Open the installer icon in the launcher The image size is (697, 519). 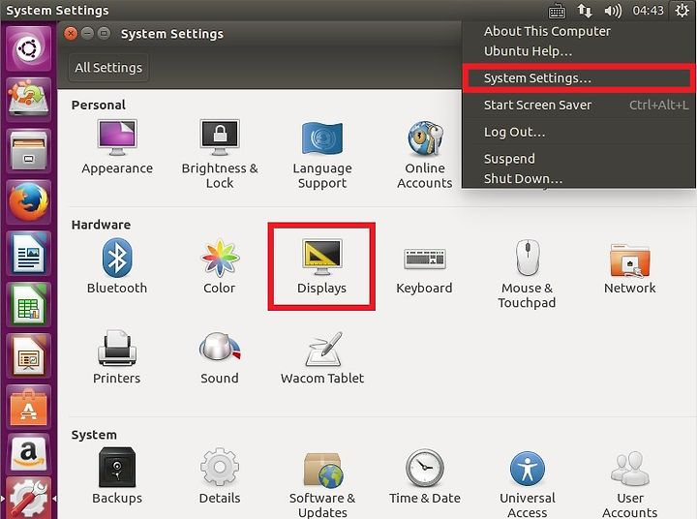(x=29, y=99)
